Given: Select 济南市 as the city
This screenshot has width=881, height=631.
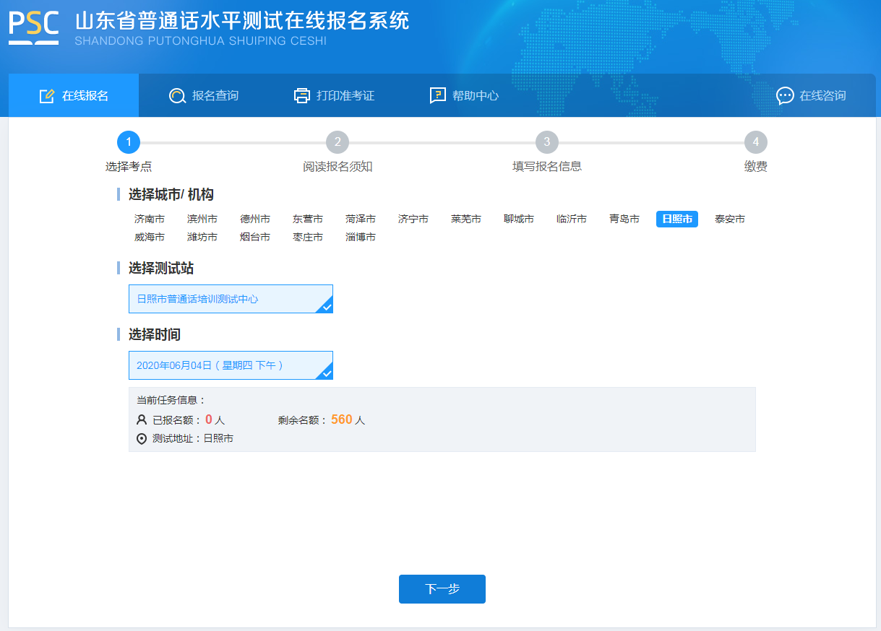Looking at the screenshot, I should tap(148, 219).
